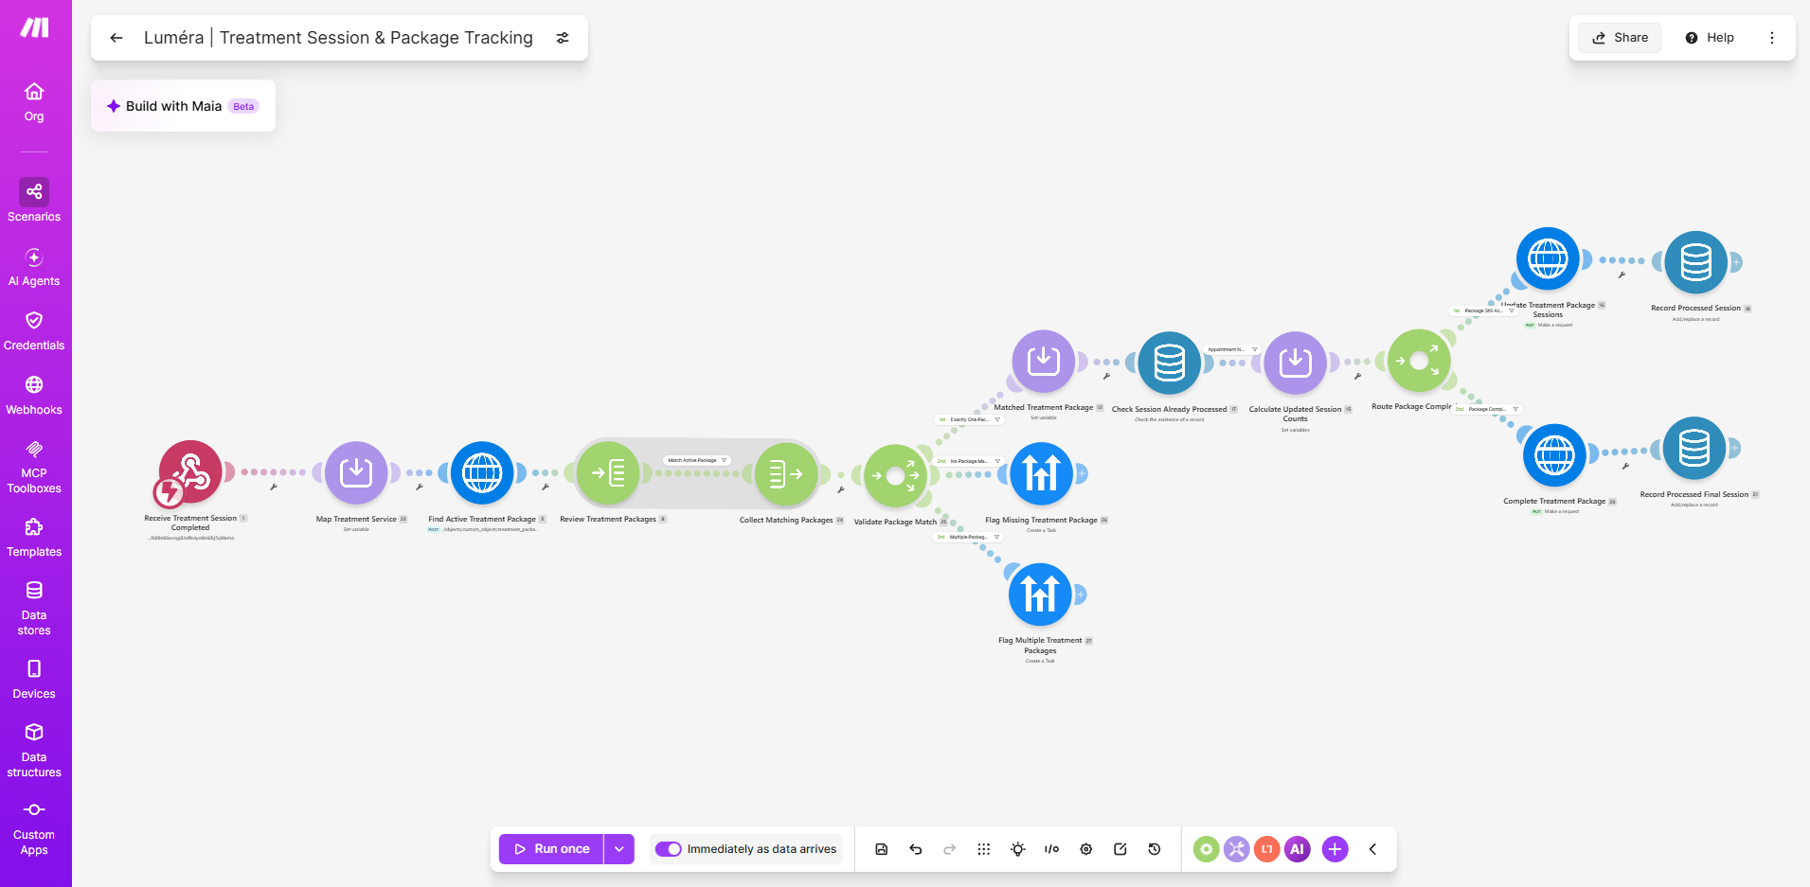Open scenario options next to title
The height and width of the screenshot is (887, 1810).
click(x=563, y=38)
